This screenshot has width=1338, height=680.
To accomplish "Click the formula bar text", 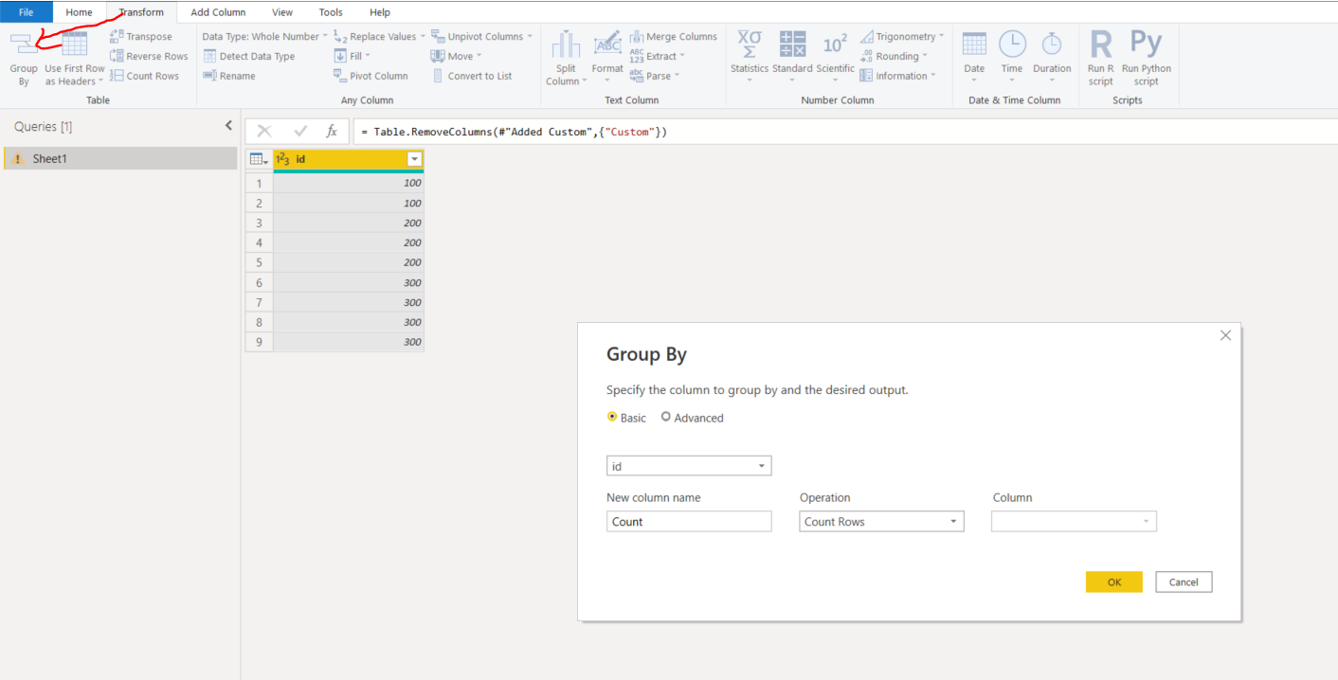I will [x=515, y=132].
